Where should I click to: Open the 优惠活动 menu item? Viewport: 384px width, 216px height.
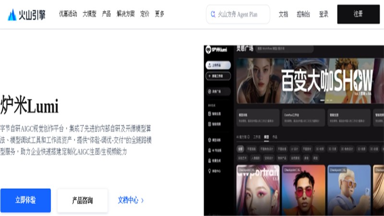click(68, 14)
